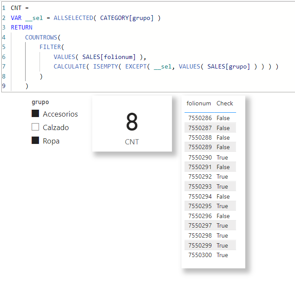Check the Calzado slicer checkbox
Viewport: 295px width, 287px height.
click(35, 127)
